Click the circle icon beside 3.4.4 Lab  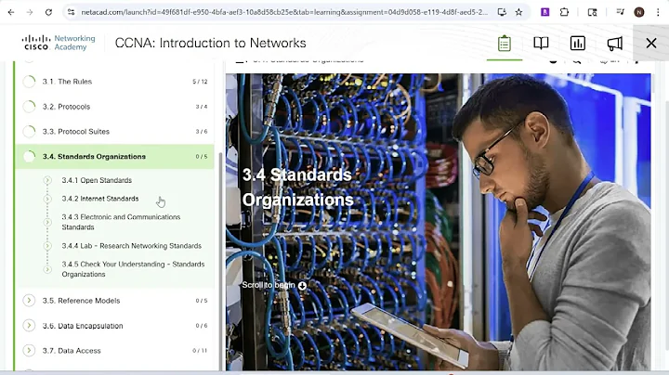(x=47, y=246)
